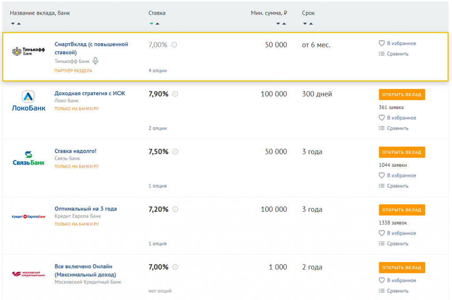
Task: Click 361 заявка text
Action: tap(391, 107)
